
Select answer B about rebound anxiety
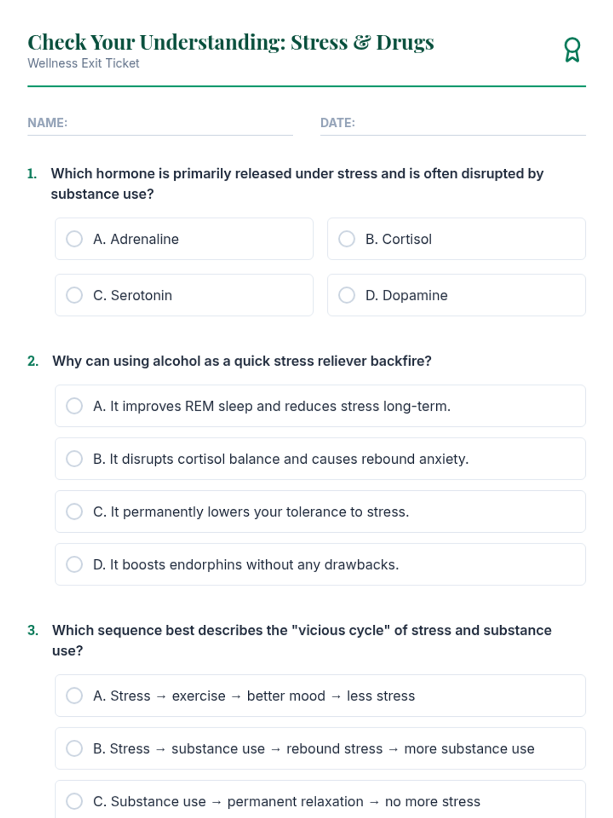tap(320, 459)
